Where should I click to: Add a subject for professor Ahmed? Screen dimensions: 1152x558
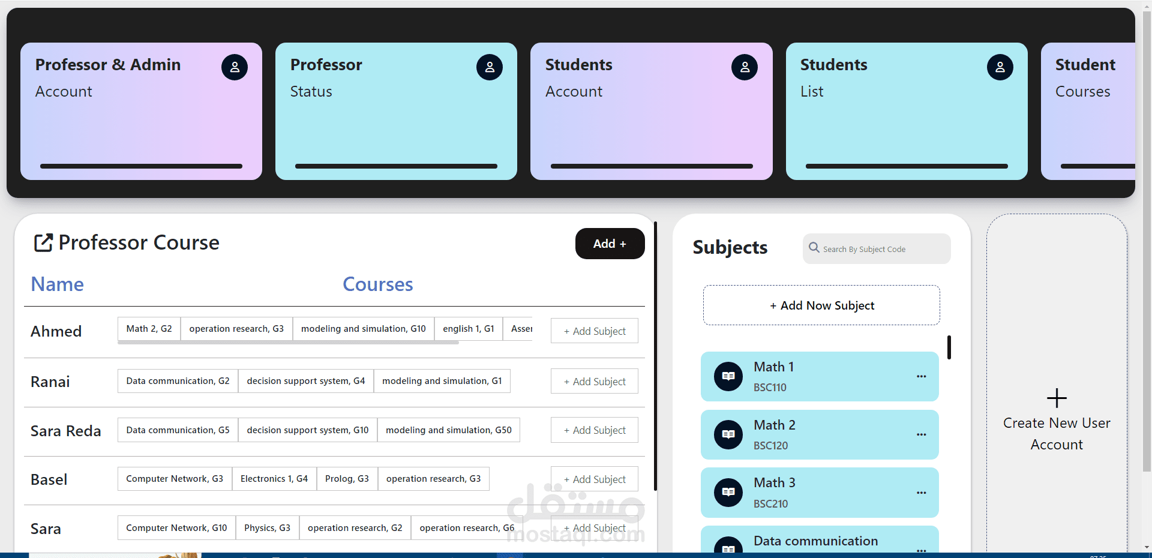click(x=594, y=331)
